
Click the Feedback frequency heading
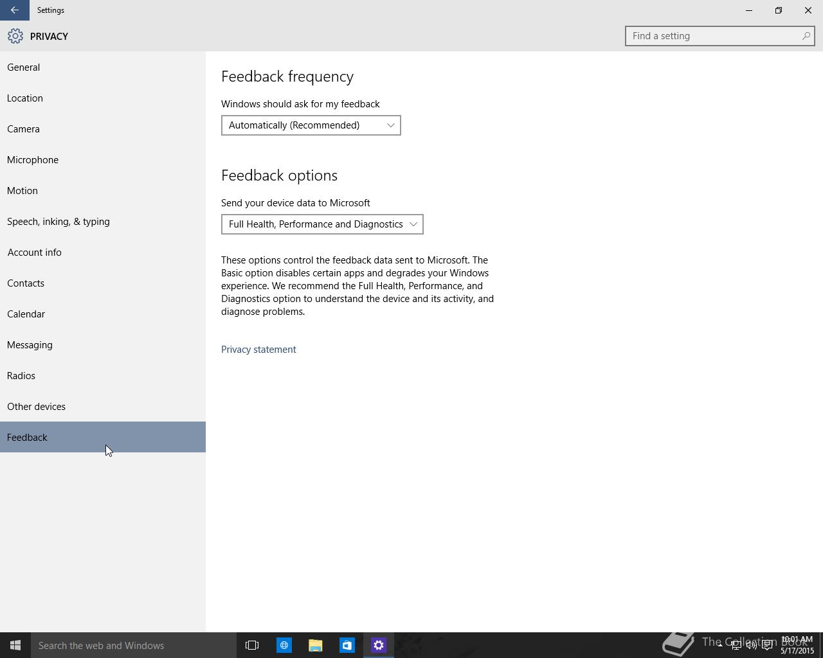pos(287,76)
